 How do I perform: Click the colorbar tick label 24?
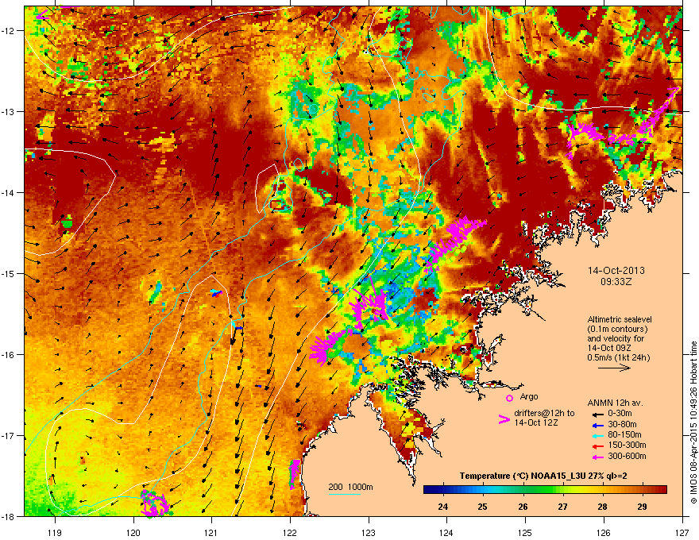tap(442, 507)
